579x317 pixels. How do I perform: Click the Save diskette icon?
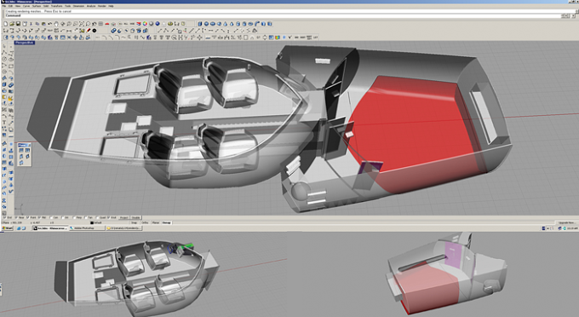18,24
